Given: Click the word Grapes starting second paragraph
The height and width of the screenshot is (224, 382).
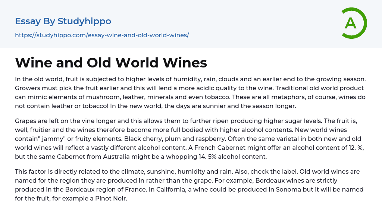Looking at the screenshot, I should tap(25, 121).
